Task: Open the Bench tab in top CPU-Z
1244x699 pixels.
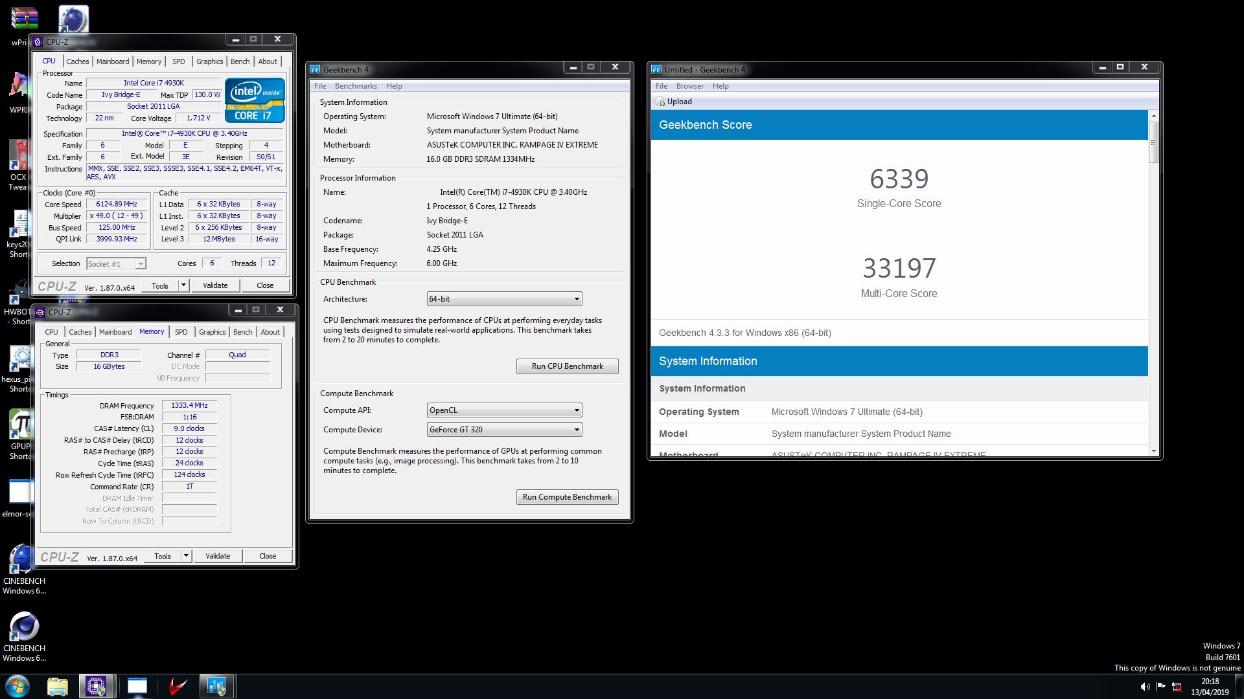Action: tap(240, 61)
